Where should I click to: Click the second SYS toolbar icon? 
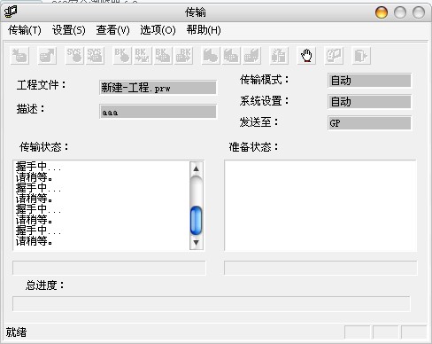coord(95,56)
